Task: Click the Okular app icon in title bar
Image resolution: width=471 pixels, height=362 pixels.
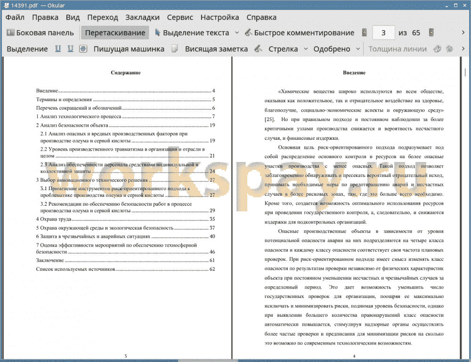Action: (x=6, y=5)
